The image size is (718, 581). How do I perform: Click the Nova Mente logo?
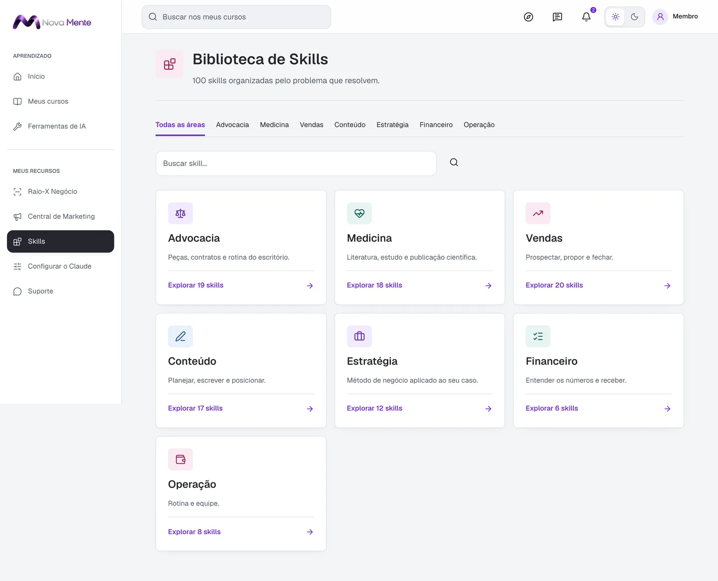52,22
